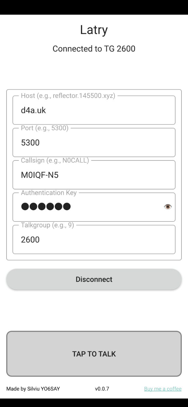The width and height of the screenshot is (188, 407).
Task: Click the v0.0.7 version label
Action: click(x=102, y=389)
